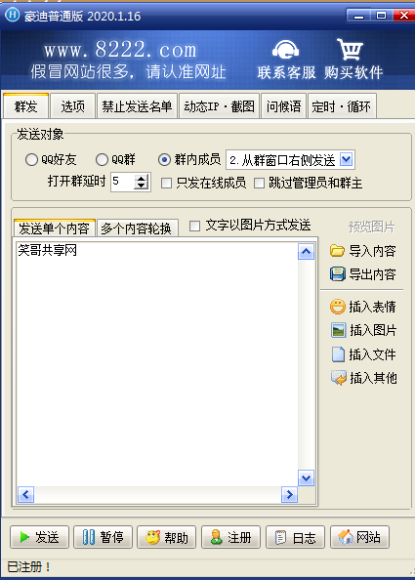Toggle the 文字以图片方式发送 checkbox
Viewport: 415px width, 580px height.
pyautogui.click(x=194, y=226)
